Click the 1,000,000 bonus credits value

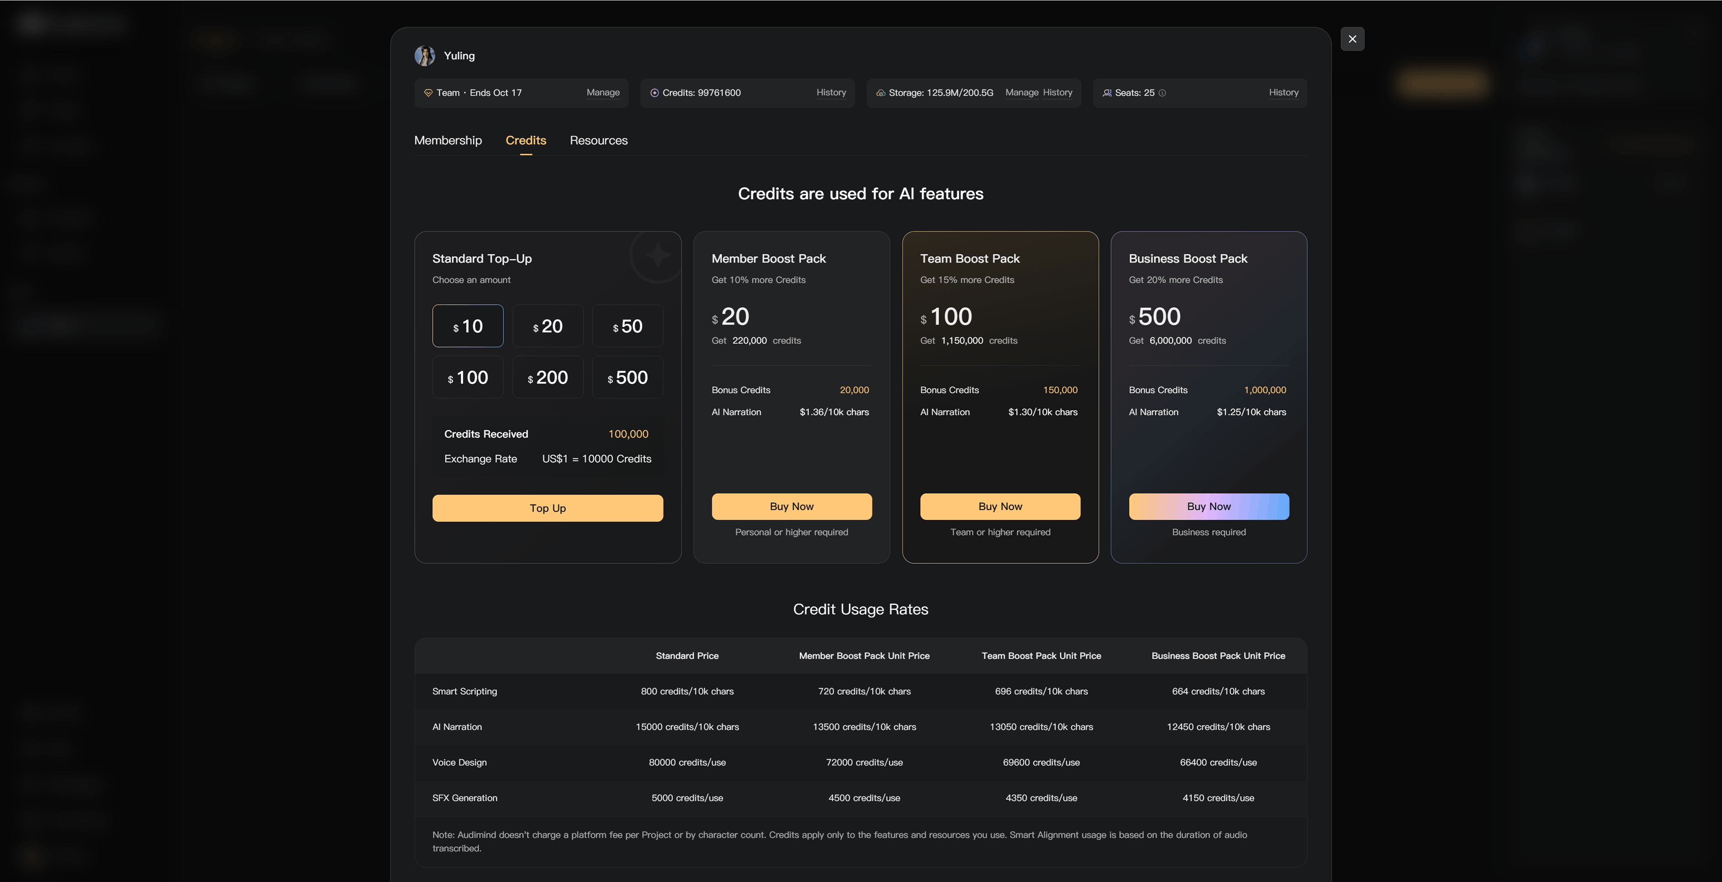click(1265, 390)
